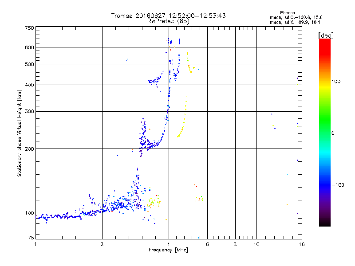The height and width of the screenshot is (266, 355).
Task: Click the y-axis tick label '200'
Action: point(29,149)
